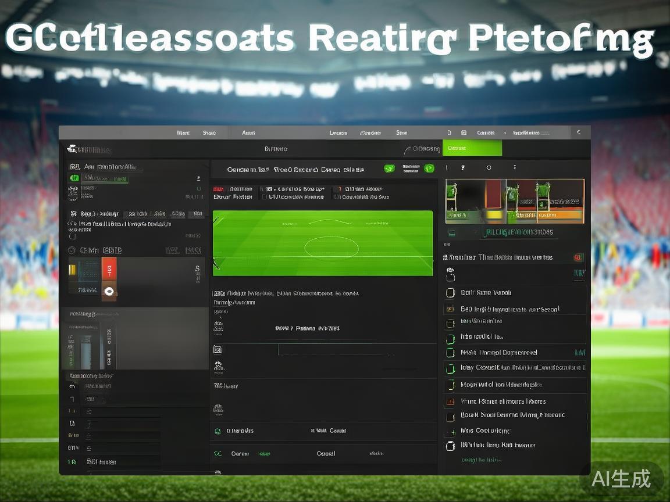
Task: Toggle the left green switch above pitch
Action: [x=389, y=168]
